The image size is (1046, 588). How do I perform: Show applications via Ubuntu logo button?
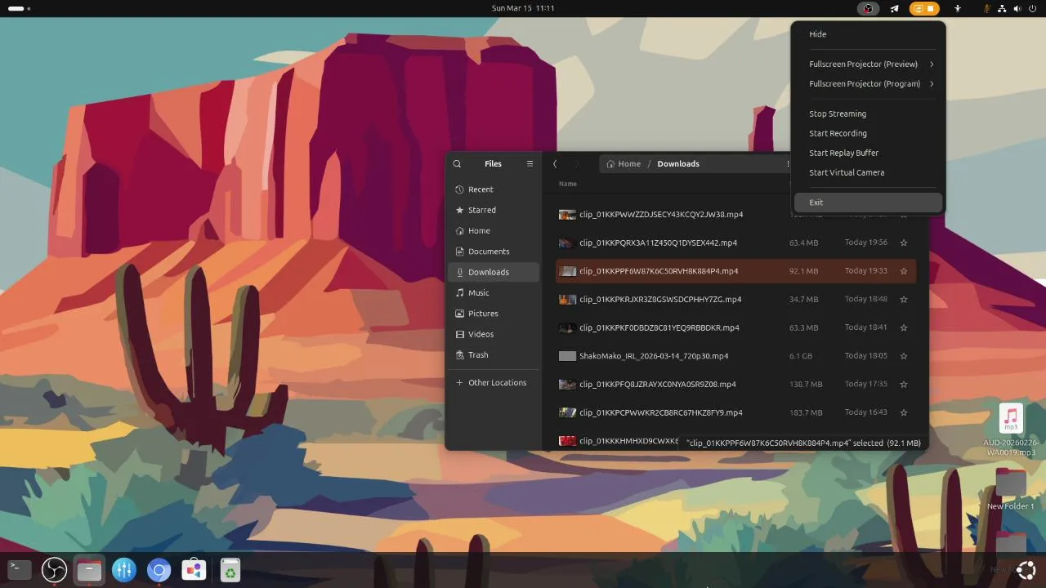[1026, 570]
